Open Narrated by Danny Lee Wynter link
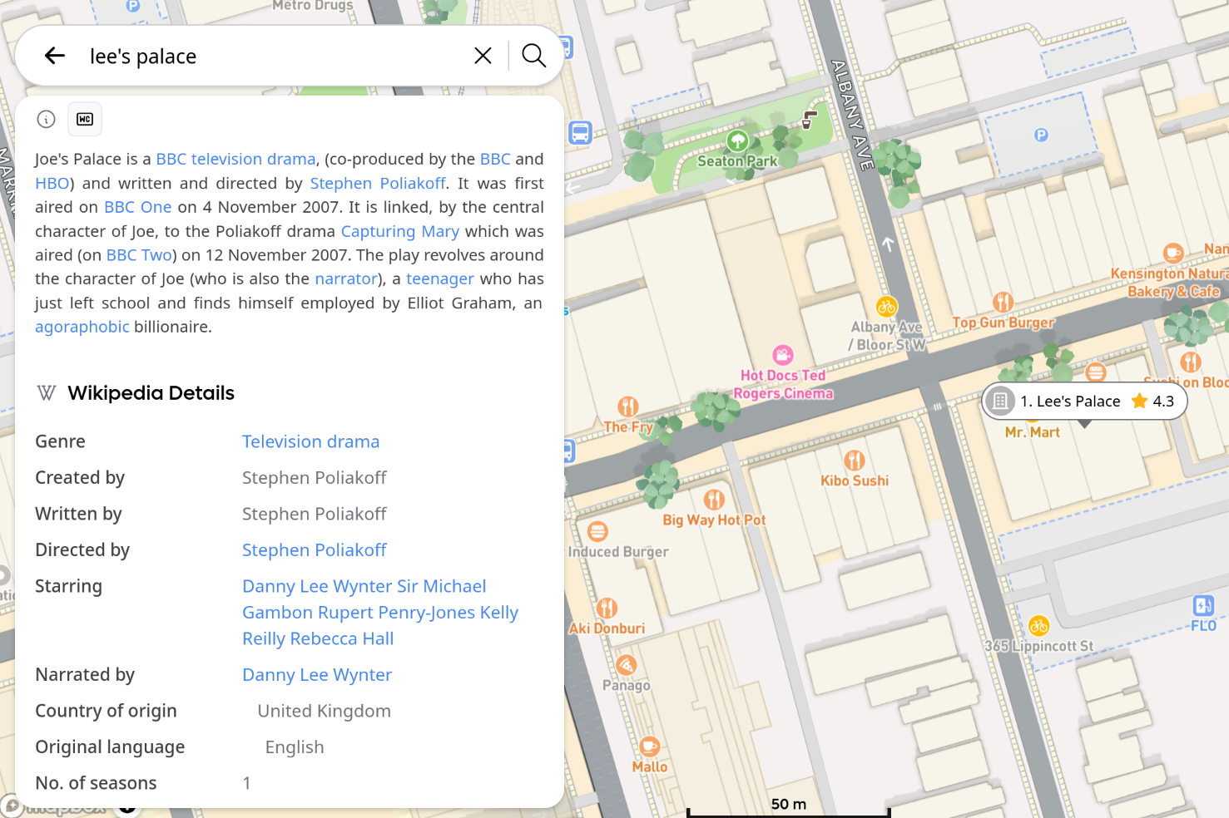This screenshot has height=818, width=1229. [x=317, y=675]
